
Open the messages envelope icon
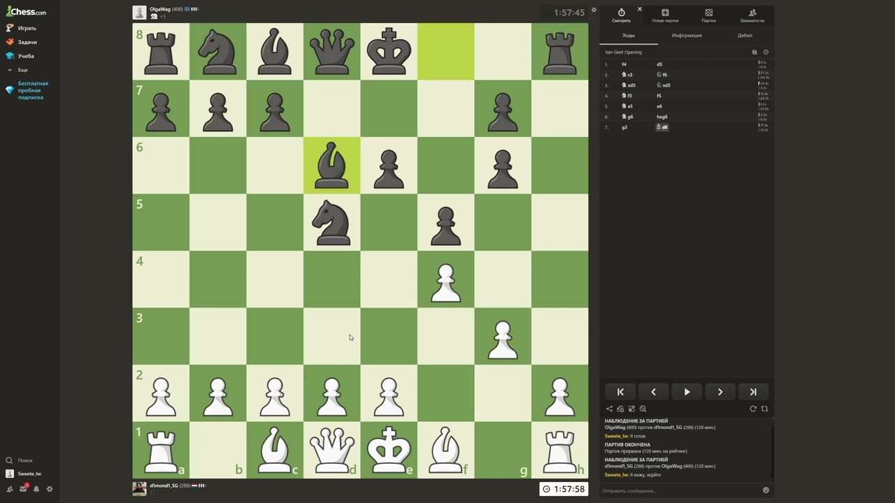(x=23, y=489)
